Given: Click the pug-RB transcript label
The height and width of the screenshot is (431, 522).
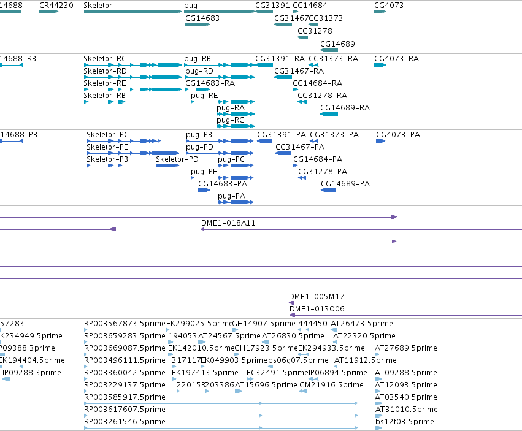Looking at the screenshot, I should point(198,59).
